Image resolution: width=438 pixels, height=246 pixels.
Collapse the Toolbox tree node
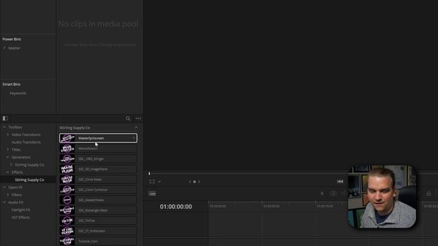tap(4, 127)
